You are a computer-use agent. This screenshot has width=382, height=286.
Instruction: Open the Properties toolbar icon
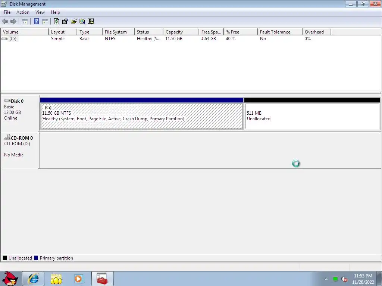pos(65,21)
